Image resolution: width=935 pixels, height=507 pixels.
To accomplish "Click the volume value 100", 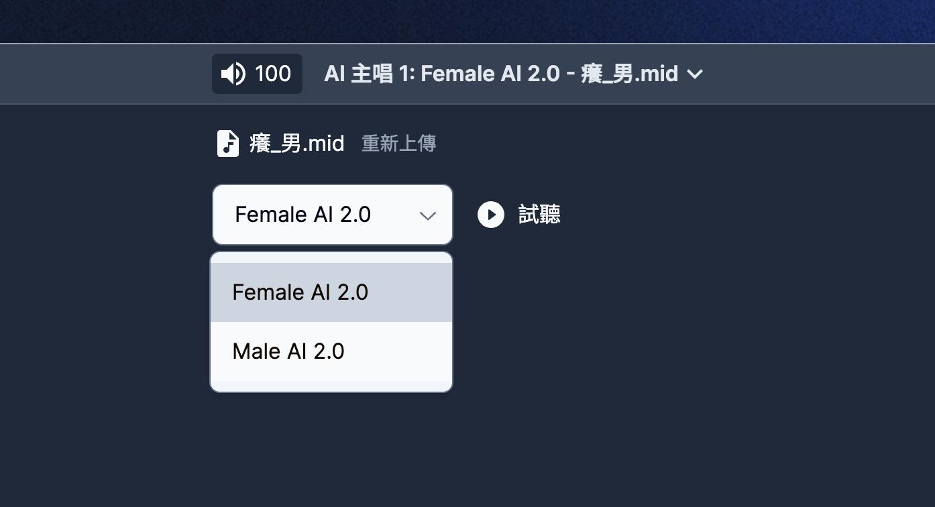I will pyautogui.click(x=273, y=74).
